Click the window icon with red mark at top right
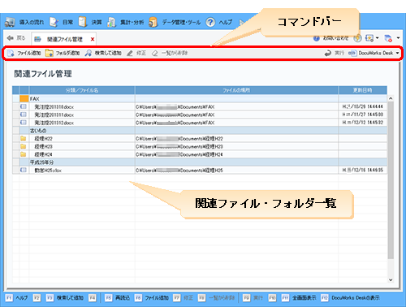 (x=388, y=38)
